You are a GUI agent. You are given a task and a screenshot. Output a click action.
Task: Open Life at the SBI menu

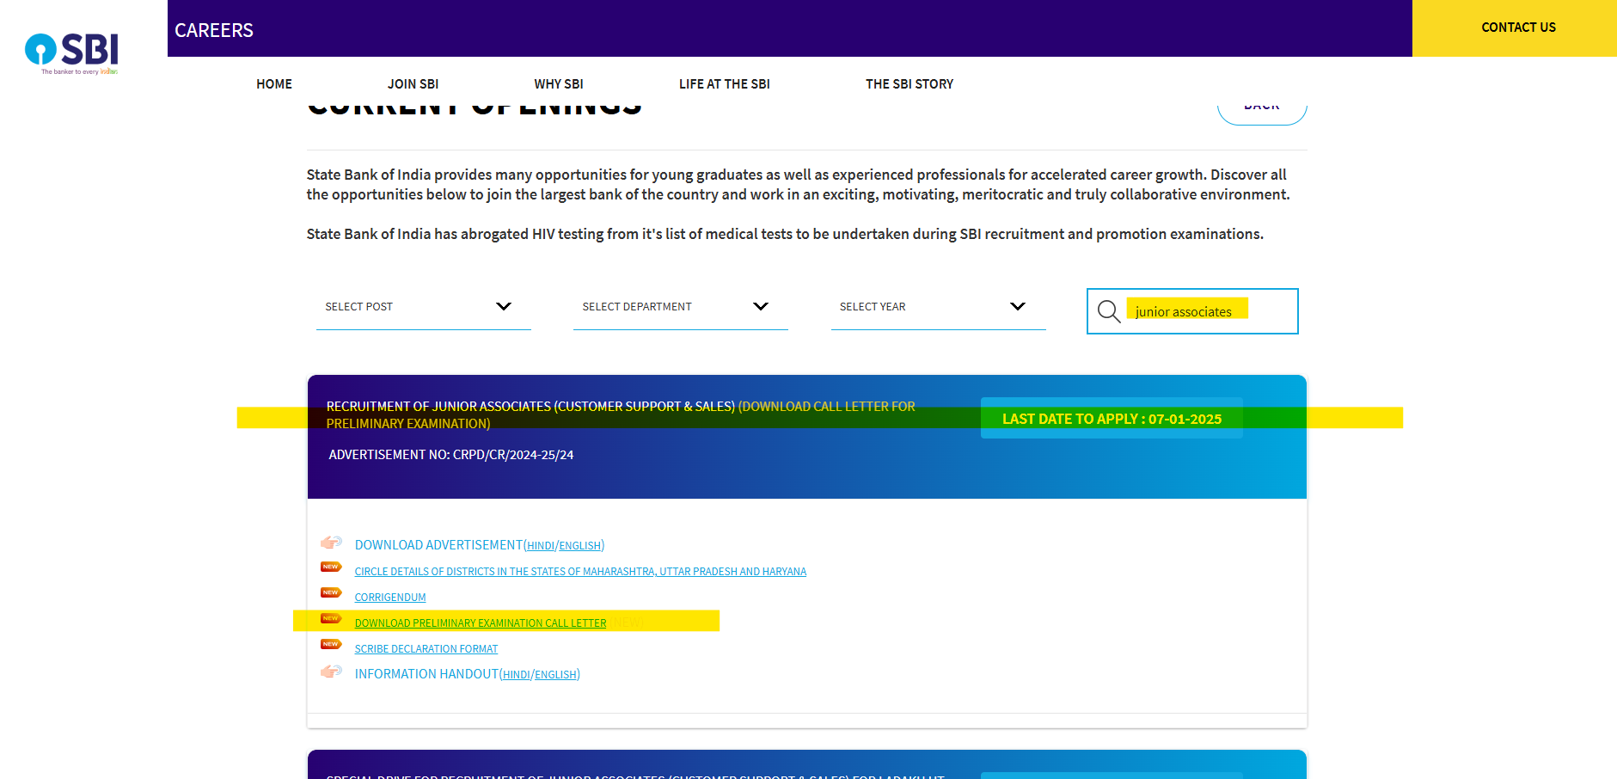point(725,84)
